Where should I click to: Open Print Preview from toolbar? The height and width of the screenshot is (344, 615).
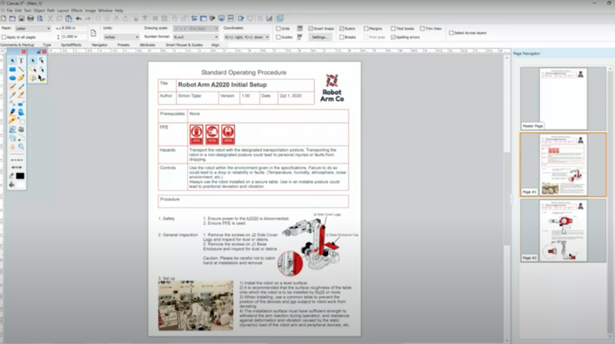(40, 19)
